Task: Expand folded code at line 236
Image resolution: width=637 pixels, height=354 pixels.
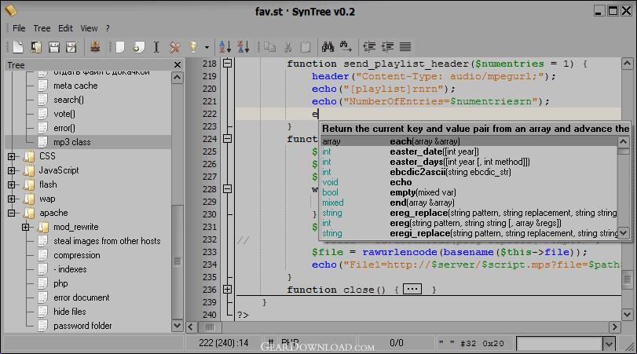Action: pyautogui.click(x=228, y=290)
